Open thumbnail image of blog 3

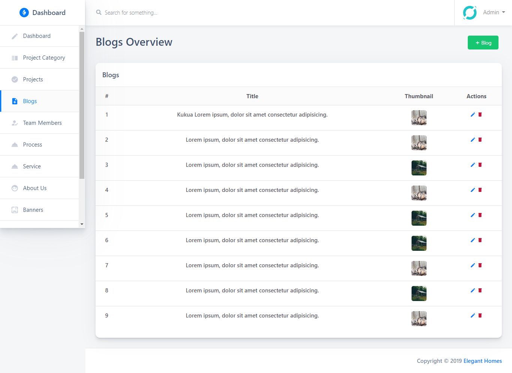419,168
